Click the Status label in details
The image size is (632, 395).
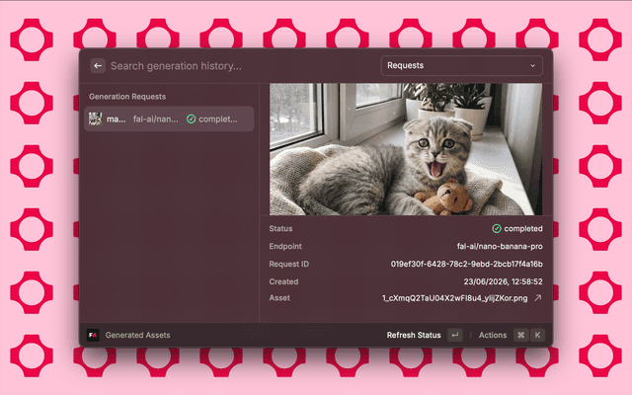280,228
